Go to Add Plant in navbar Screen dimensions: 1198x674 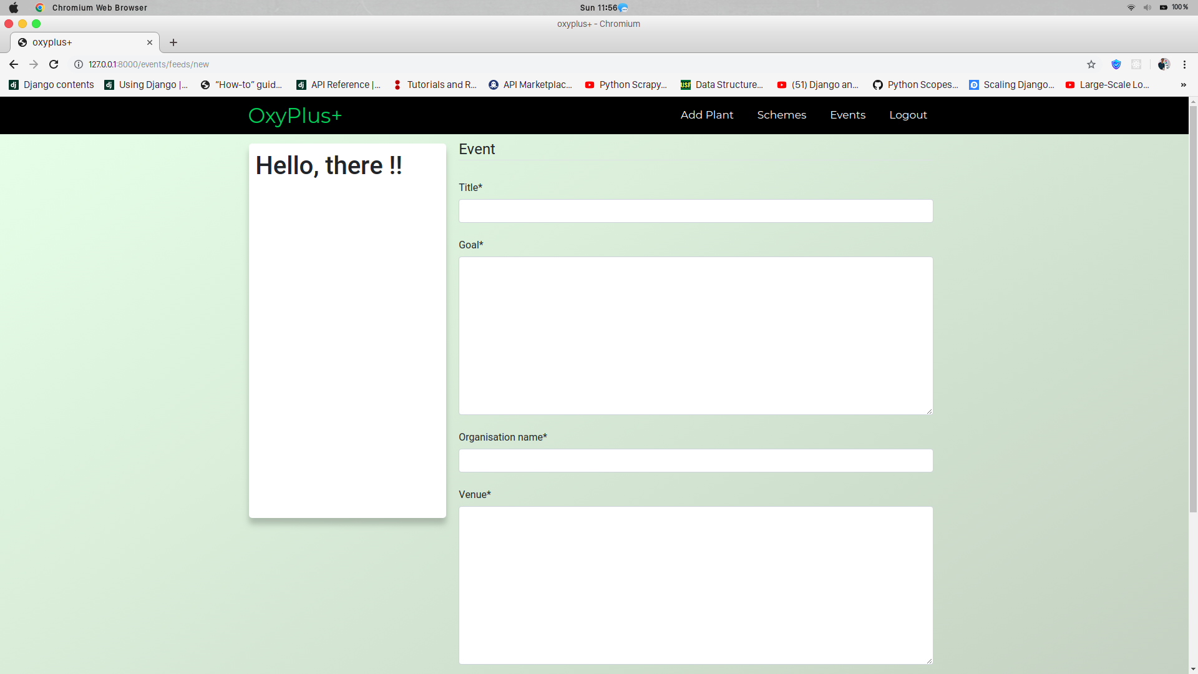click(706, 115)
